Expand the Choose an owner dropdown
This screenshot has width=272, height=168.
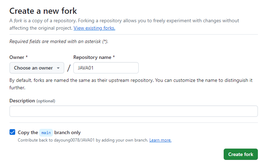tap(37, 68)
